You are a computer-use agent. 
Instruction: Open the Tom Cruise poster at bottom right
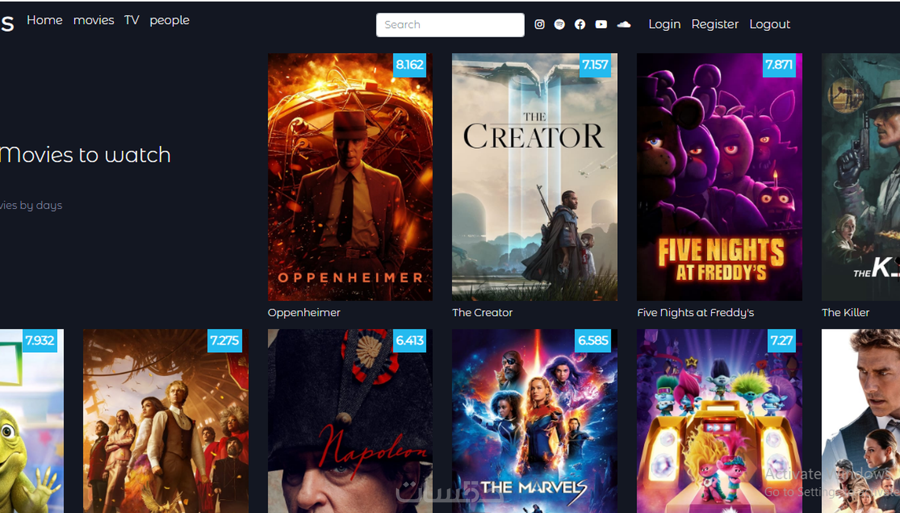pos(861,421)
